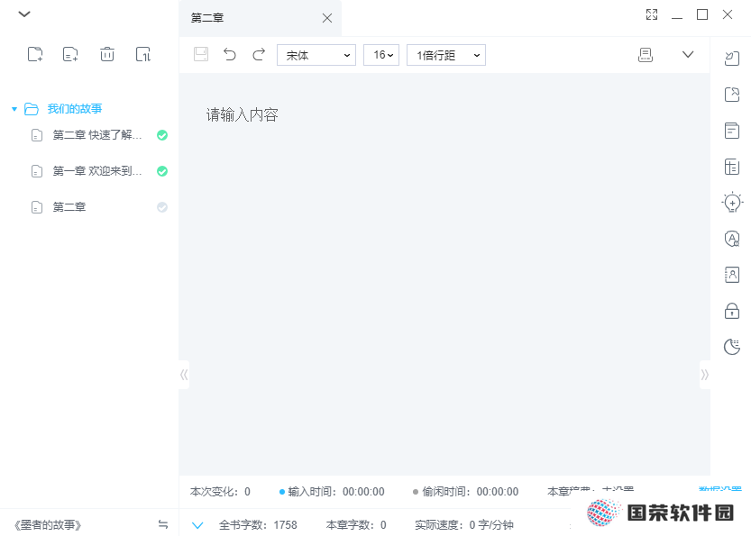
Task: Open the character contacts book icon
Action: [732, 275]
